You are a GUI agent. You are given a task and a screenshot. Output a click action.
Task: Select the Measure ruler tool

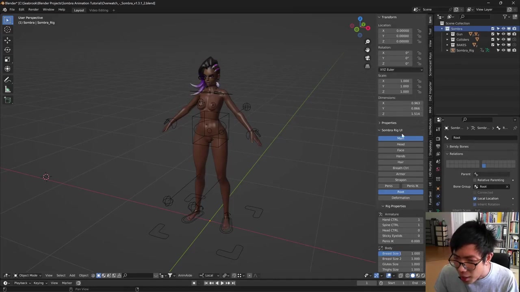coord(7,89)
